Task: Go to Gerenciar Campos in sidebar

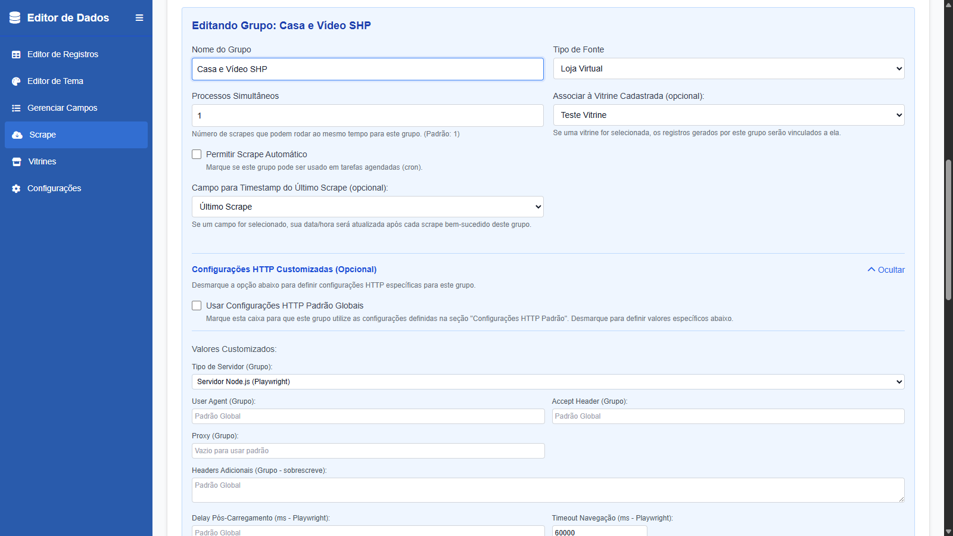Action: tap(62, 108)
